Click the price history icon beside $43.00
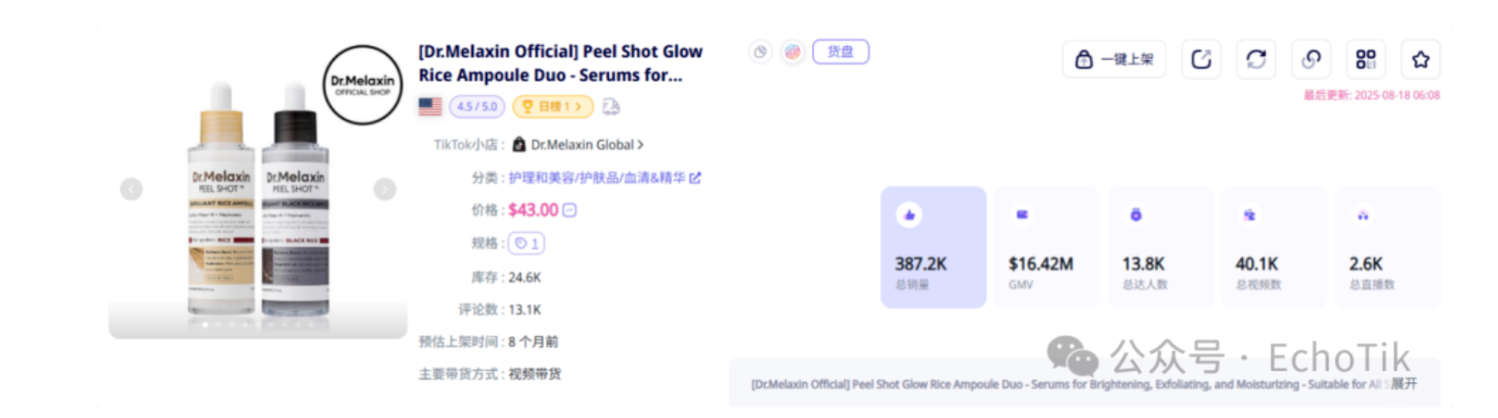 (569, 211)
